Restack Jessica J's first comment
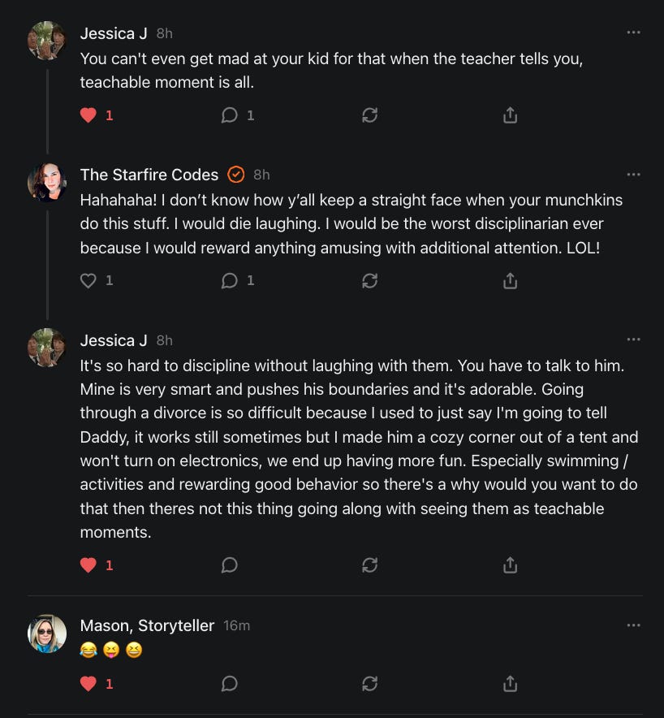Viewport: 664px width, 718px height. (369, 115)
